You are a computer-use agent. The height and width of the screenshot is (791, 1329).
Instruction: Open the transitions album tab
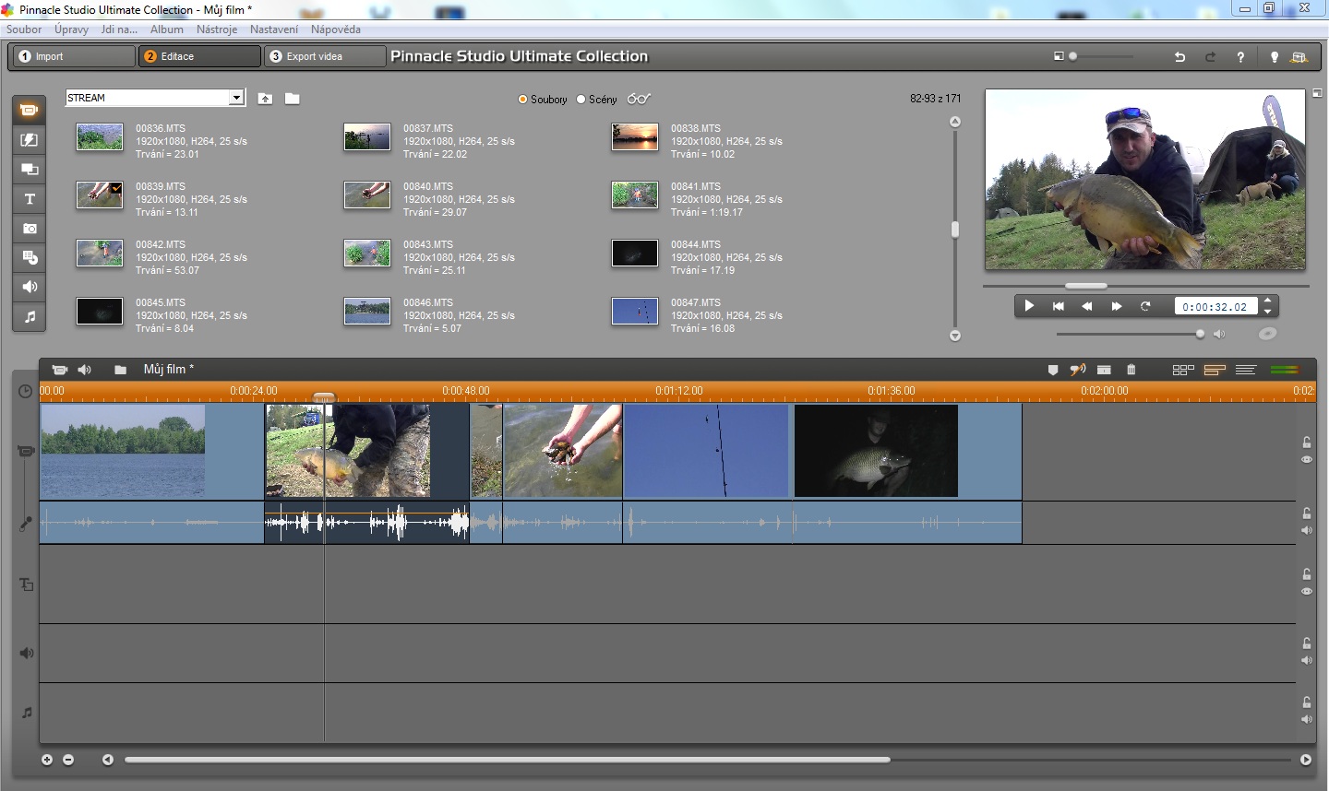[30, 140]
